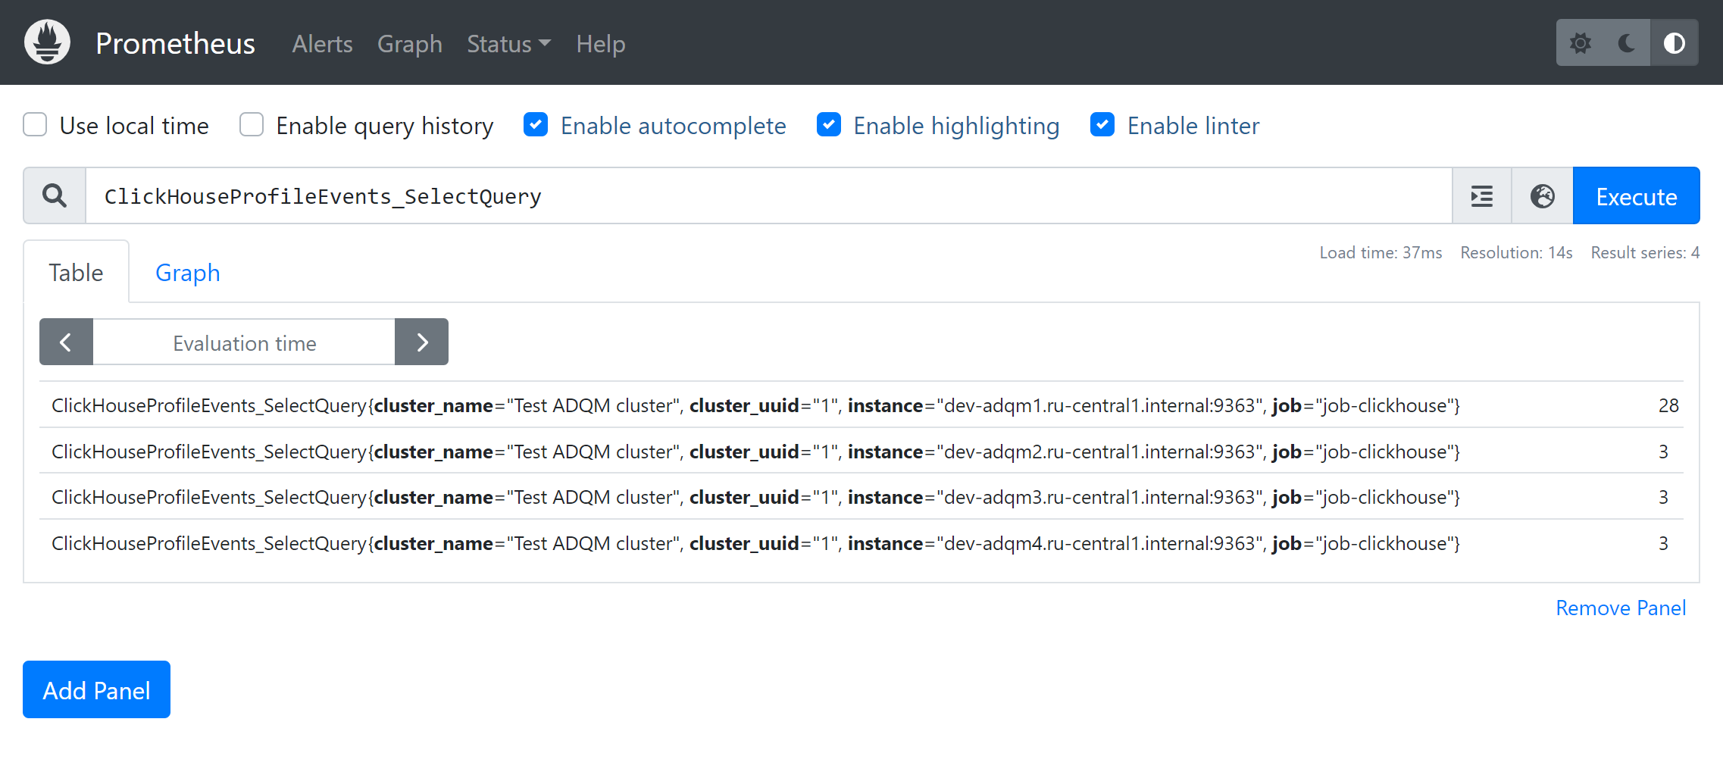Click the Prometheus flame logo
The height and width of the screenshot is (772, 1723).
pos(47,42)
